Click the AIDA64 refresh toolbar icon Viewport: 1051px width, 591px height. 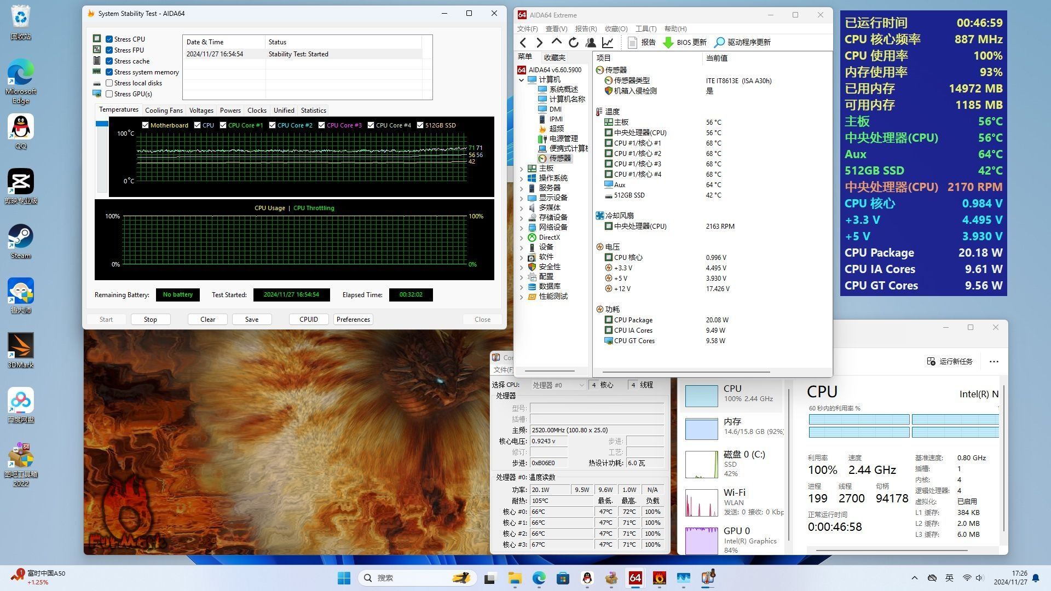click(x=573, y=42)
